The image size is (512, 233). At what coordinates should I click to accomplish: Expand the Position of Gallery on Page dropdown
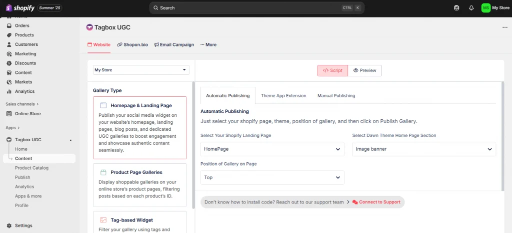point(272,177)
